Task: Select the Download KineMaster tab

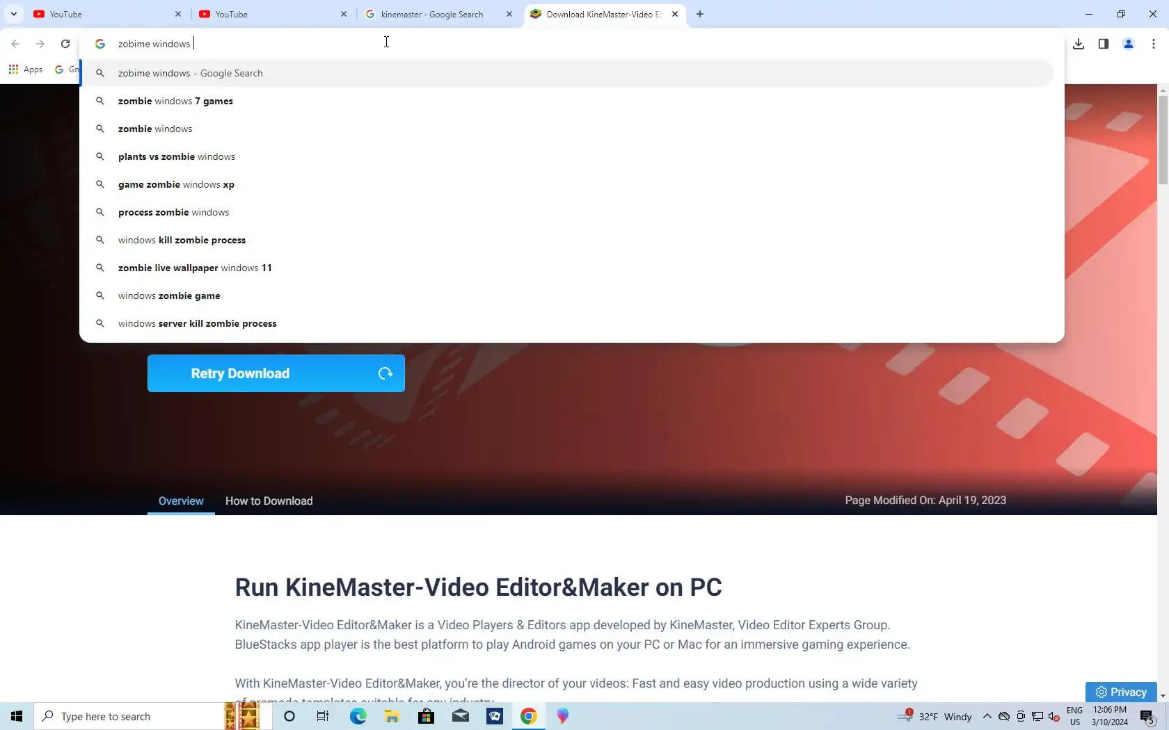Action: point(605,14)
